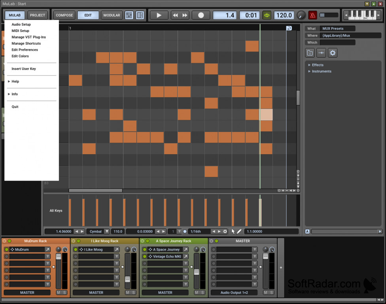This screenshot has height=304, width=386.
Task: Open grid settings gear next to 1/16th
Action: (225, 231)
